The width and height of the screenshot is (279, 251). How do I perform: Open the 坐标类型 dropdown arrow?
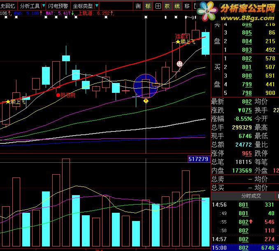click(97, 6)
